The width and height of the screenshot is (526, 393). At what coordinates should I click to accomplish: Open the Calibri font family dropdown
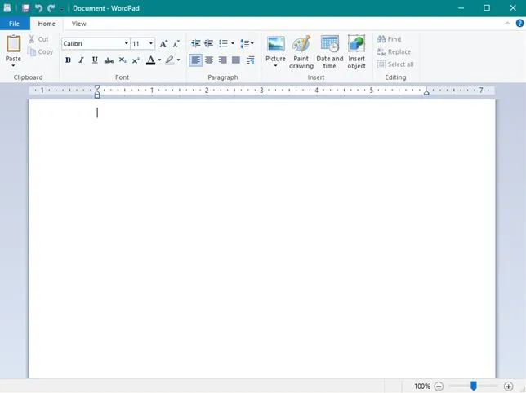pos(127,43)
